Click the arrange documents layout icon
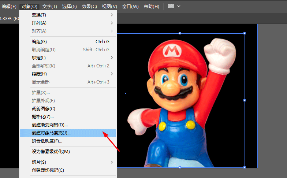 [171, 6]
